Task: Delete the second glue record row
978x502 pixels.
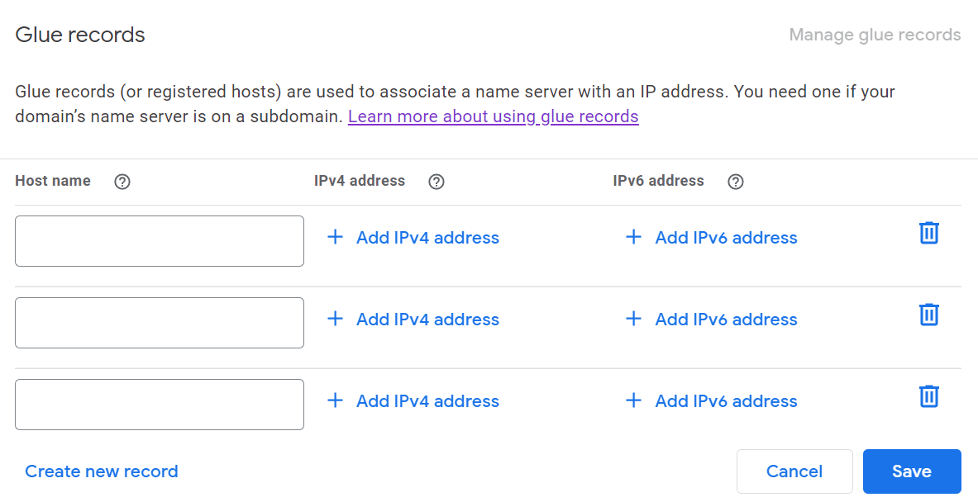Action: (929, 315)
